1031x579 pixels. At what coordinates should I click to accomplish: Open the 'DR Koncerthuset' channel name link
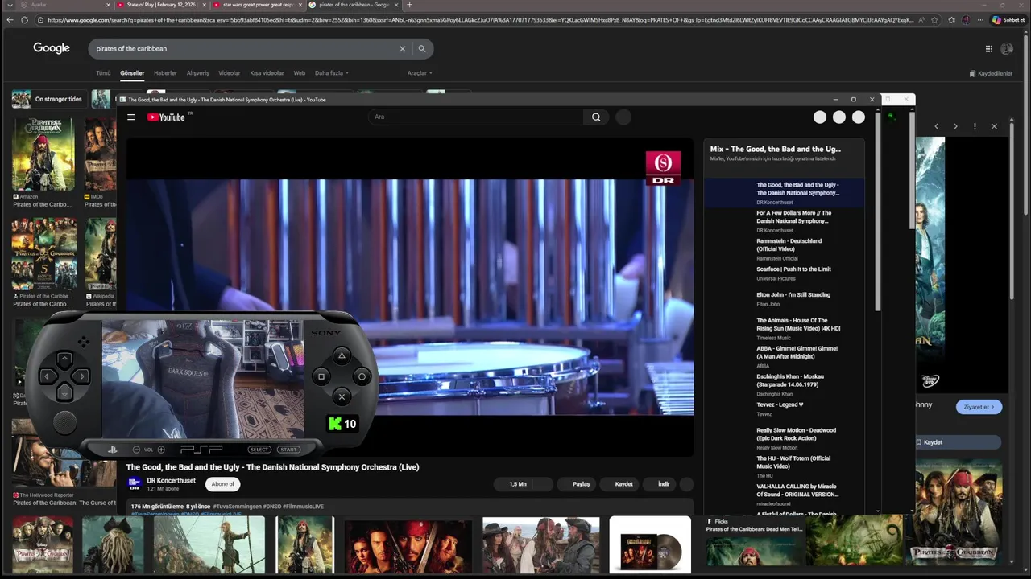[171, 480]
